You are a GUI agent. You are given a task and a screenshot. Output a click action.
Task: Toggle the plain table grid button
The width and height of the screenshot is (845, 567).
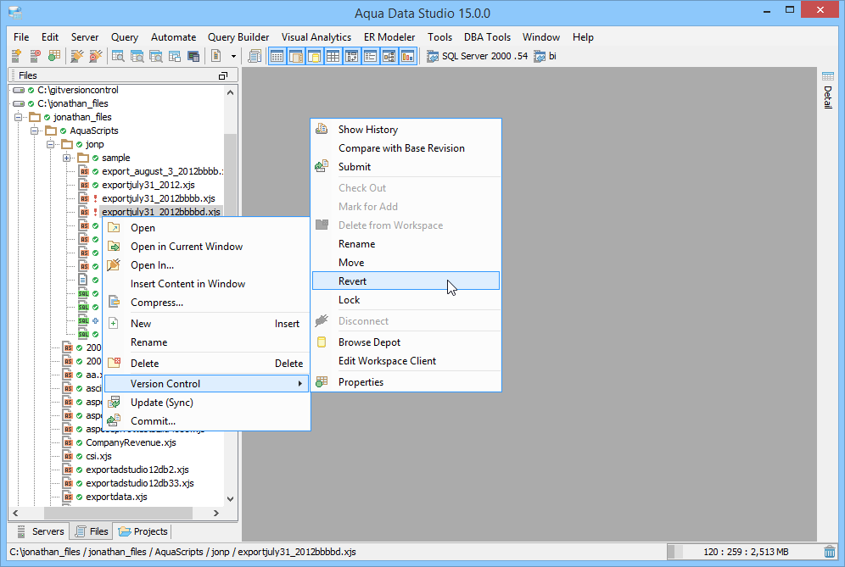pos(333,55)
